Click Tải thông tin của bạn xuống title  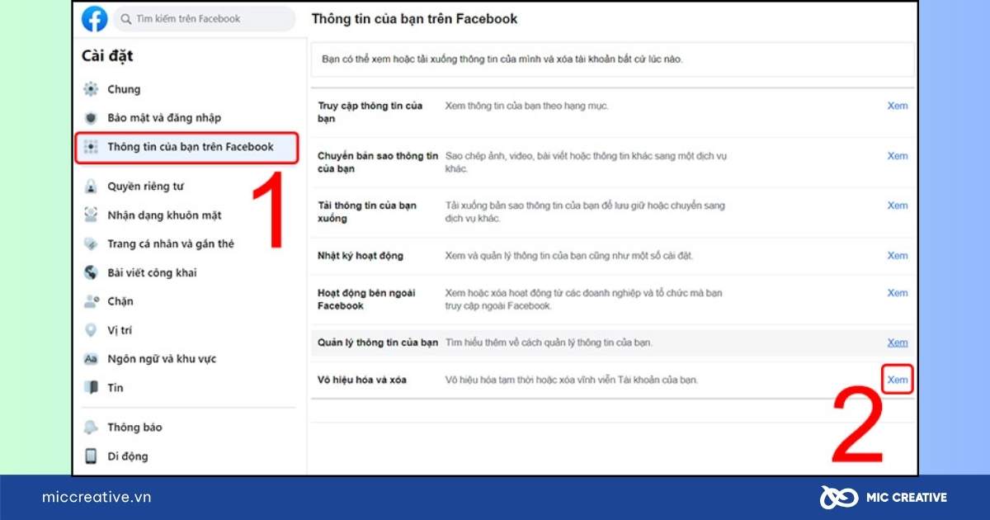367,212
